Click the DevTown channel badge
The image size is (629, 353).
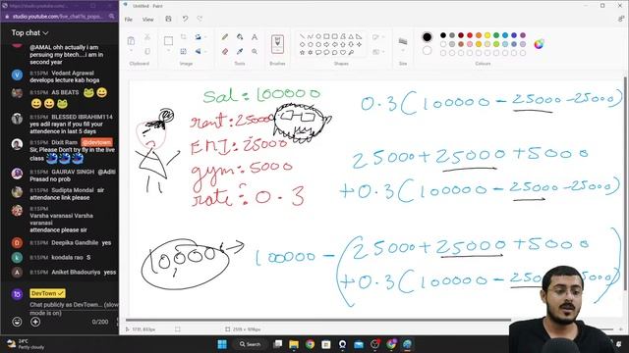47,293
